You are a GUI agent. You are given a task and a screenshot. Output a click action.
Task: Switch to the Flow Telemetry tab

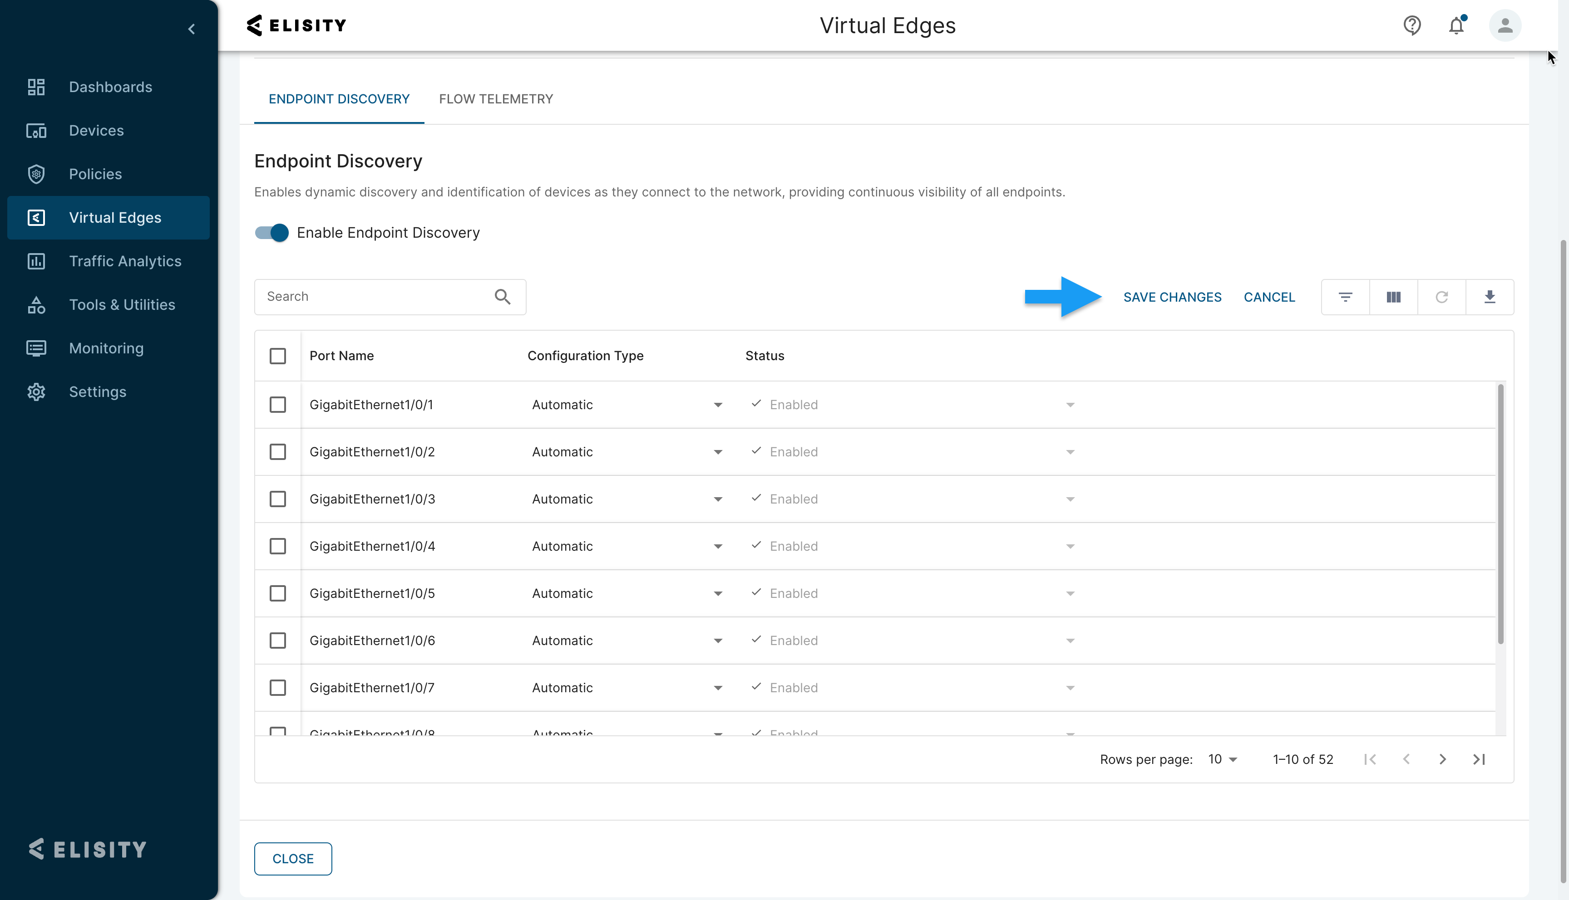pos(495,99)
